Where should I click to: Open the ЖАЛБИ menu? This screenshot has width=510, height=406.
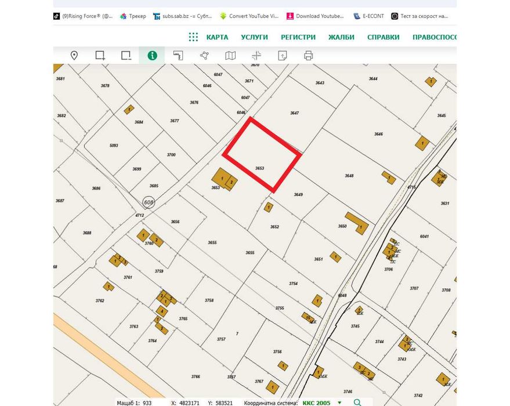pos(341,37)
